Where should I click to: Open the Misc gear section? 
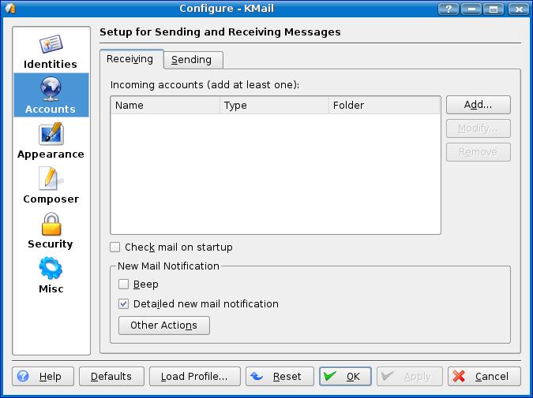pos(51,275)
